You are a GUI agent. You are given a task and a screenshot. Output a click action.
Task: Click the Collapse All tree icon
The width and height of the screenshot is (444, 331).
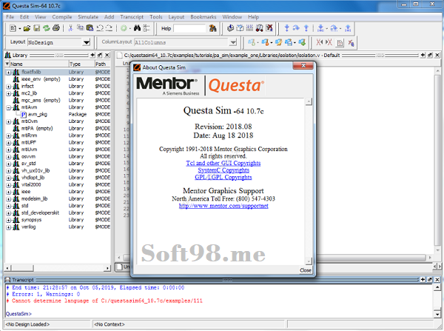[147, 28]
